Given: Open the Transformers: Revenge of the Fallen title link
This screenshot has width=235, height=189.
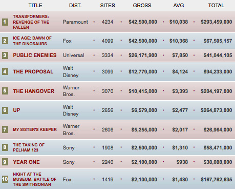Looking at the screenshot, I should tap(31, 22).
